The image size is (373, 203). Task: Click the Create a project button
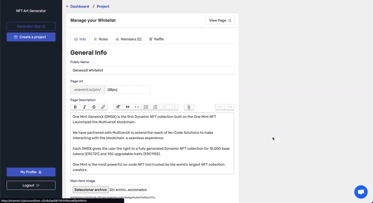[31, 37]
